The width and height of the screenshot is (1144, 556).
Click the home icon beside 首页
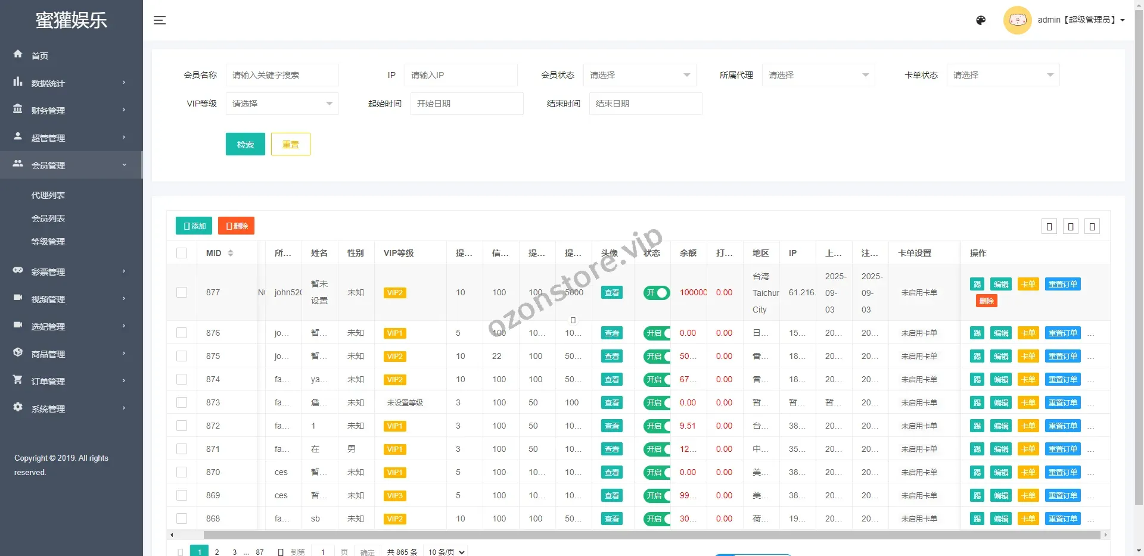point(18,54)
